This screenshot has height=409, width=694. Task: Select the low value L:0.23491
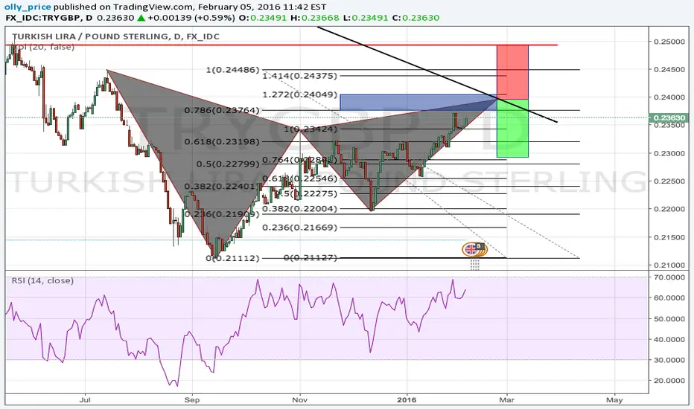366,18
